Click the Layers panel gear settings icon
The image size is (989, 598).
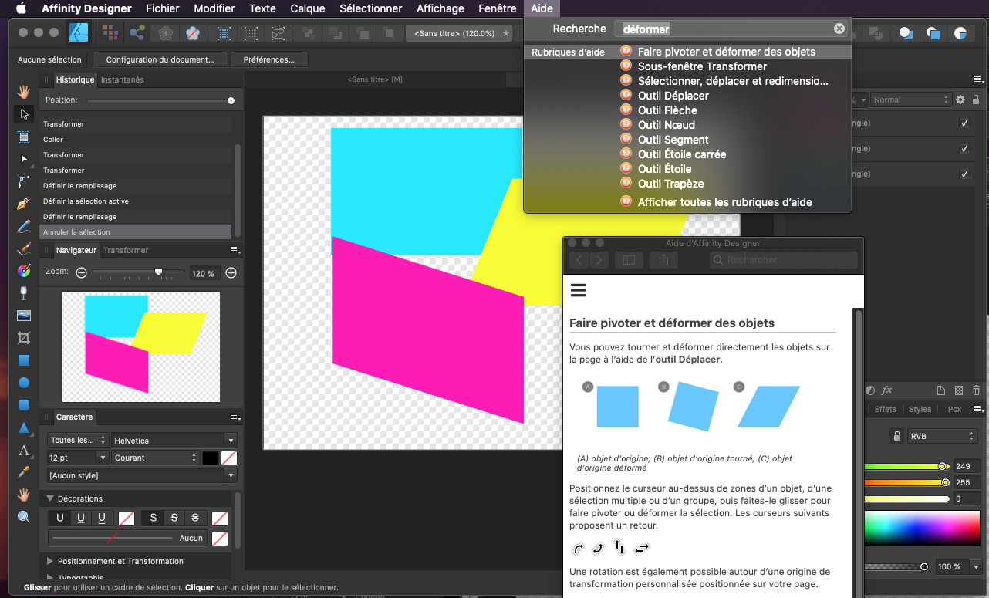pyautogui.click(x=960, y=100)
